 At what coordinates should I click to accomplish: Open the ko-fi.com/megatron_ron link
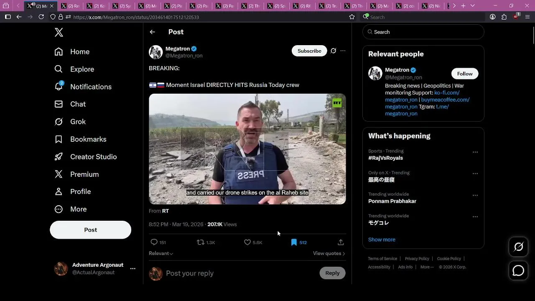(x=422, y=96)
